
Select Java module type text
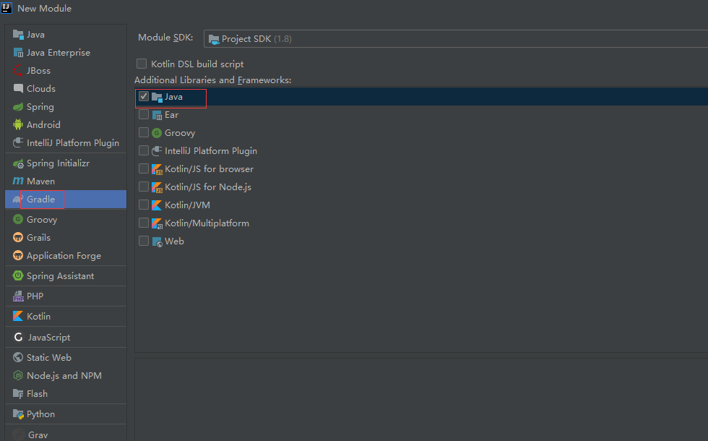tap(35, 35)
